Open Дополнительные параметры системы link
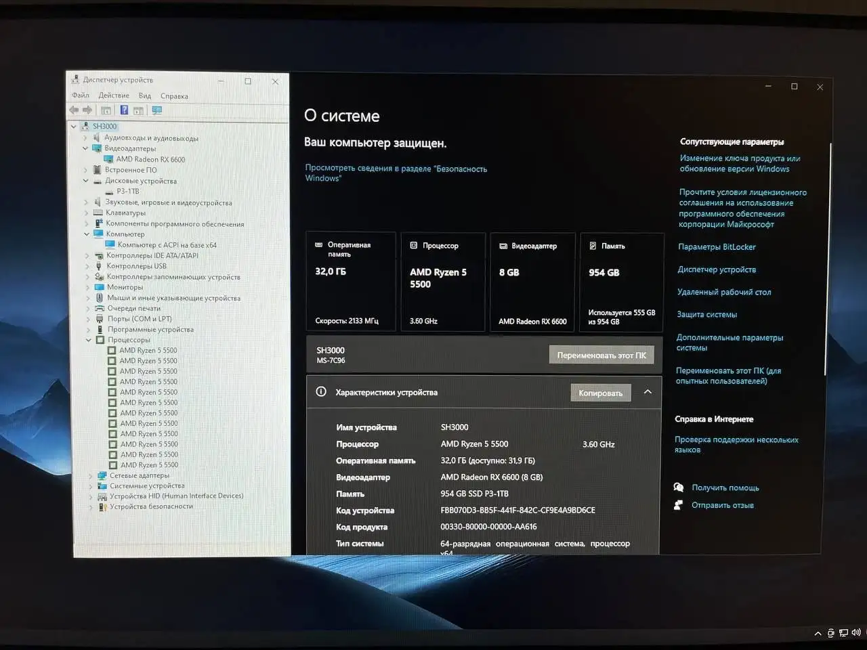The image size is (867, 650). [730, 343]
